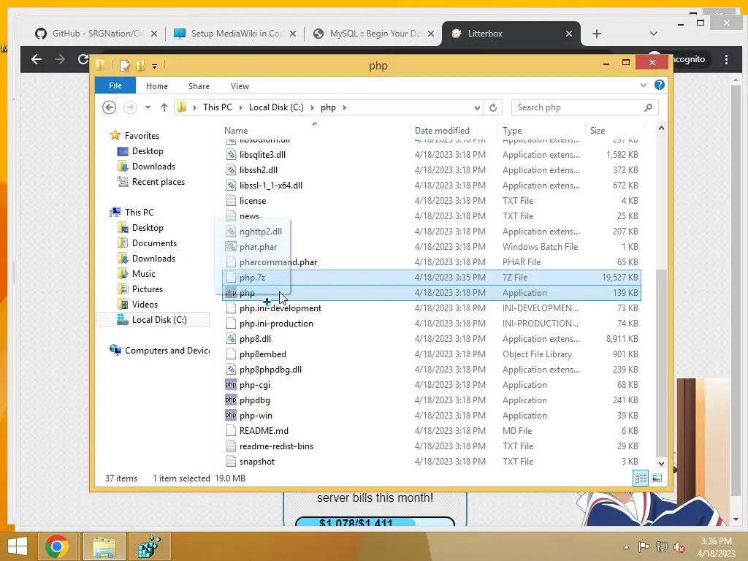Screen dimensions: 748x561
Task: Click the properties quick access icon
Action: click(124, 65)
